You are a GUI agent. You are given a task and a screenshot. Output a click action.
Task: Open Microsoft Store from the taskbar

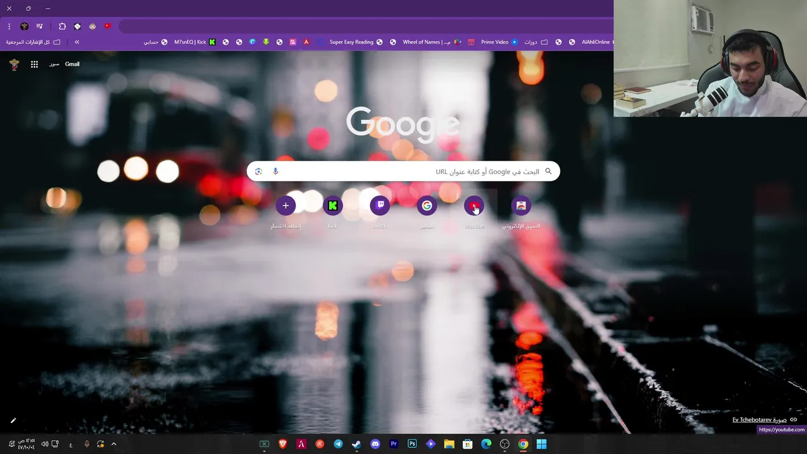(x=467, y=444)
